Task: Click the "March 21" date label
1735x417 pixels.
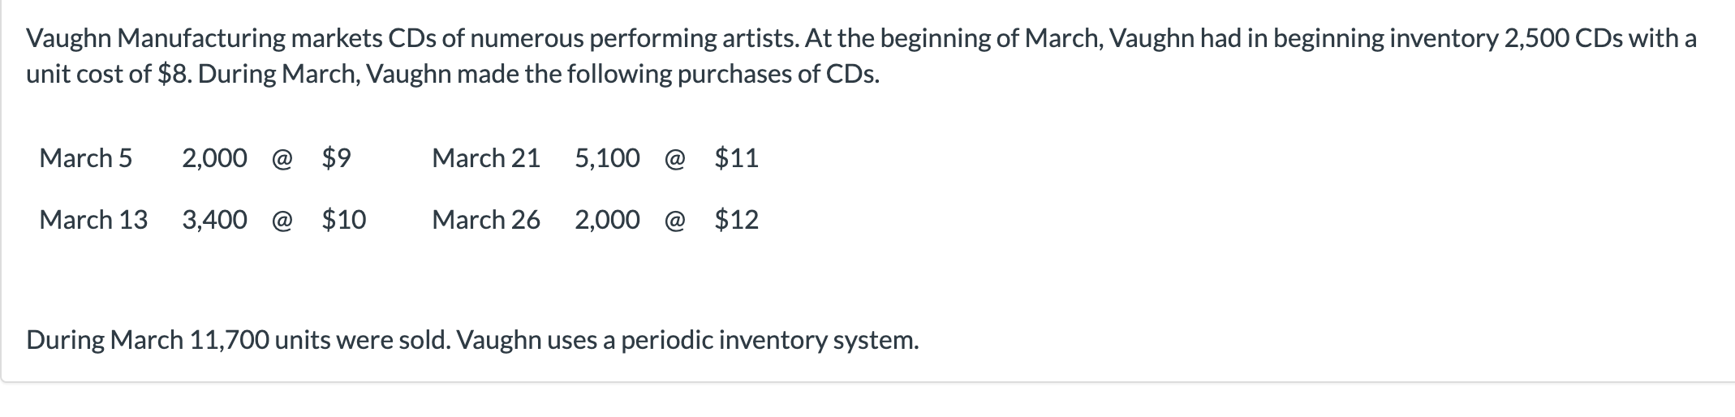Action: coord(486,157)
